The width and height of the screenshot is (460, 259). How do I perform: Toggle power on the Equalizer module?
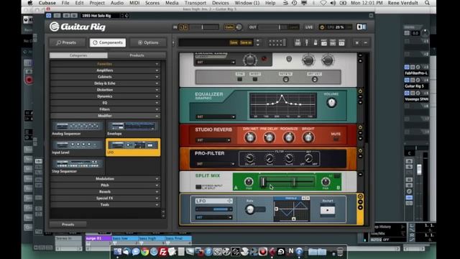coord(360,91)
